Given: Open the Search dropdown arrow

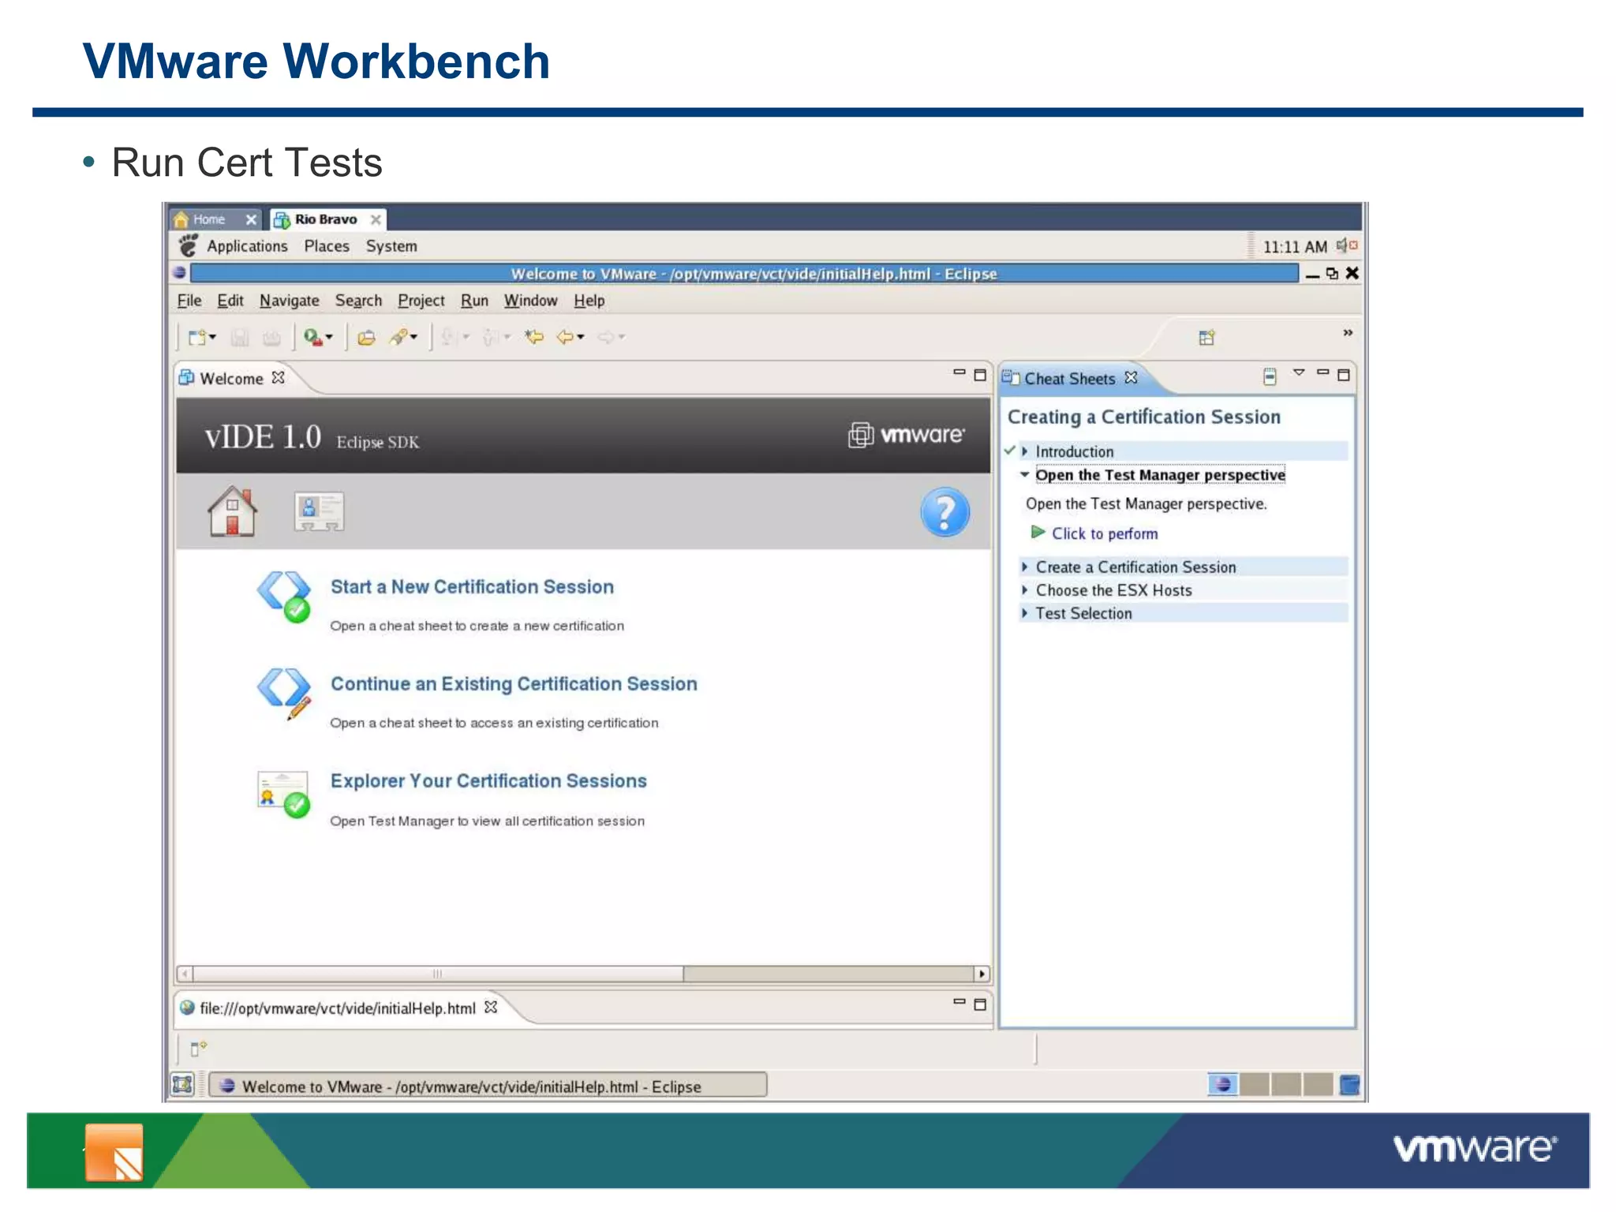Looking at the screenshot, I should [x=413, y=338].
